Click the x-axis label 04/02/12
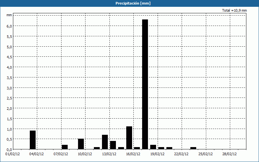This screenshot has height=162, width=259. 37,154
